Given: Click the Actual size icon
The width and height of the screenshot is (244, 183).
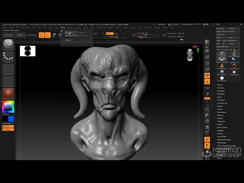Looking at the screenshot, I should click(x=207, y=64).
